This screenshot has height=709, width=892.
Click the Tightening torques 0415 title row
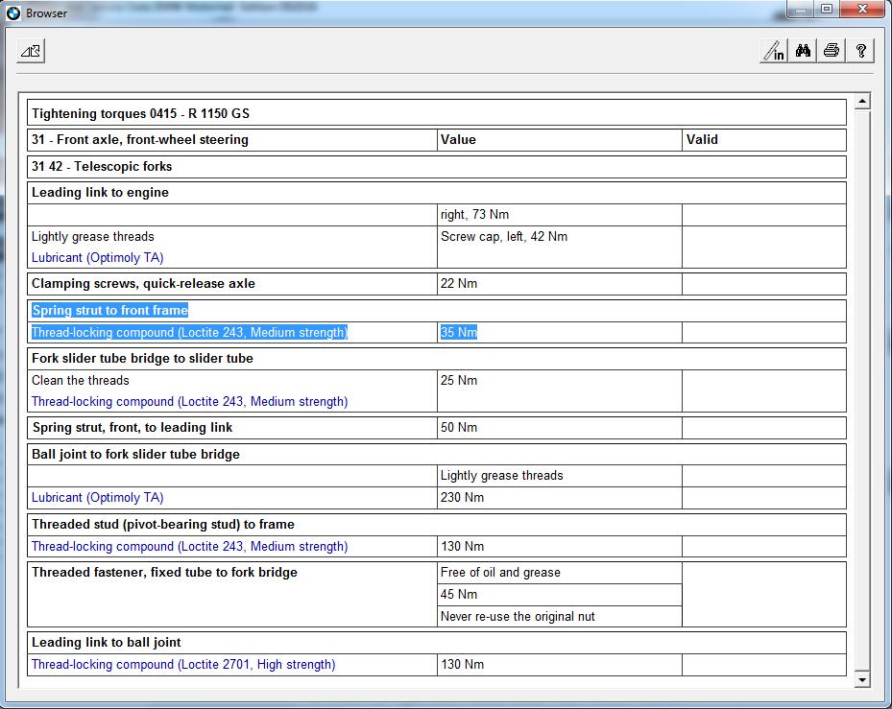[140, 113]
